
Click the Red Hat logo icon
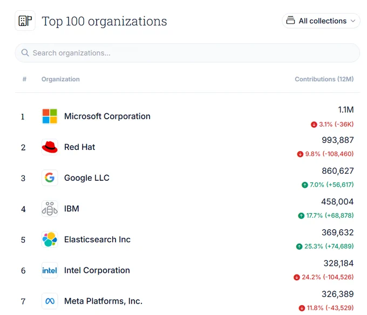(50, 147)
